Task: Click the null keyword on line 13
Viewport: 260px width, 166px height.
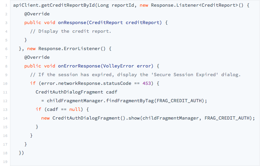Action: [75, 110]
